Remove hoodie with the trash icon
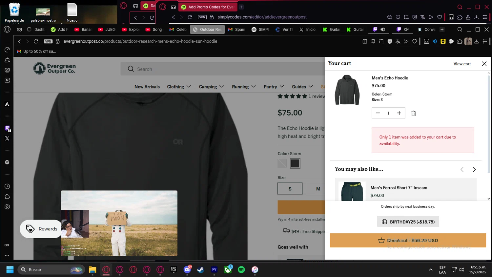 (x=414, y=113)
